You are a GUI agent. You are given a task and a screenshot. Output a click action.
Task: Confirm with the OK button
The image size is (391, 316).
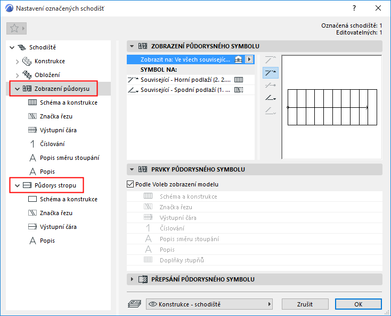click(359, 304)
